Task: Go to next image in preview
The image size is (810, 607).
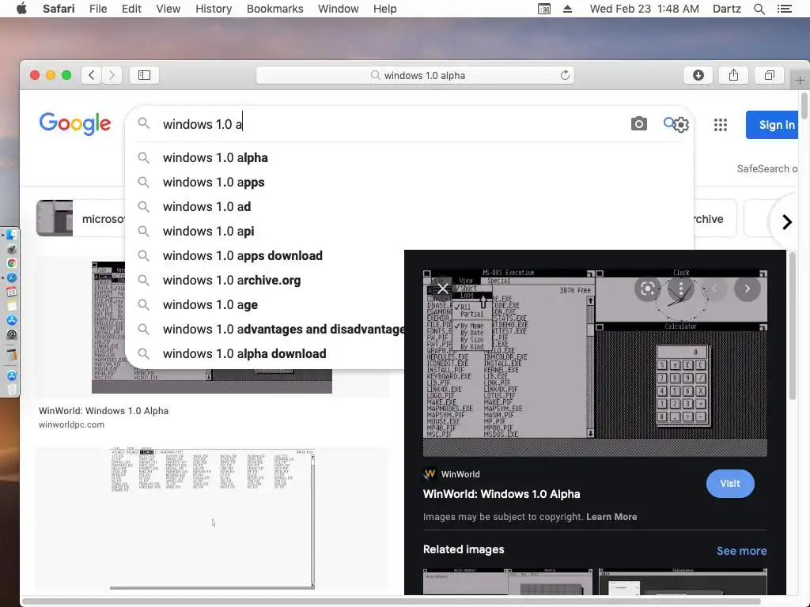Action: tap(747, 288)
